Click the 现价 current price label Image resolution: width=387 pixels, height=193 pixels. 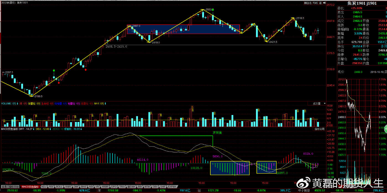click(x=341, y=72)
